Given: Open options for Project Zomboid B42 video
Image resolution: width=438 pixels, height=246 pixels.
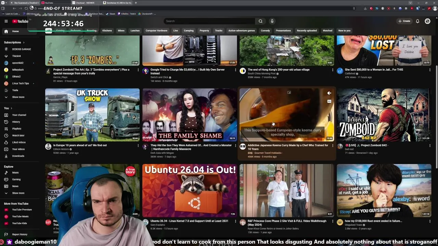Looking at the screenshot, I should [430, 146].
